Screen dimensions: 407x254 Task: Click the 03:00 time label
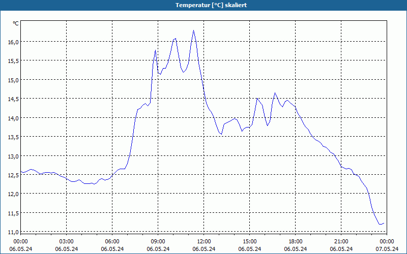pyautogui.click(x=67, y=242)
